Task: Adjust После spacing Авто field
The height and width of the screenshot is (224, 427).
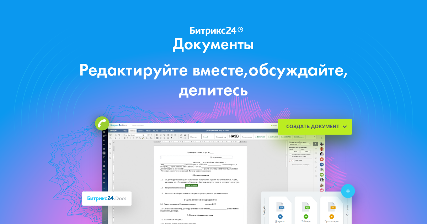Action: pos(306,151)
